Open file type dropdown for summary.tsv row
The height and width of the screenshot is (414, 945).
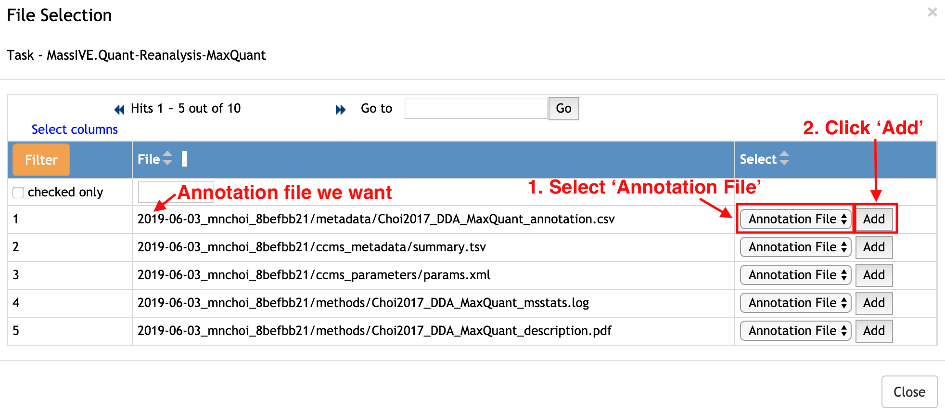coord(795,247)
